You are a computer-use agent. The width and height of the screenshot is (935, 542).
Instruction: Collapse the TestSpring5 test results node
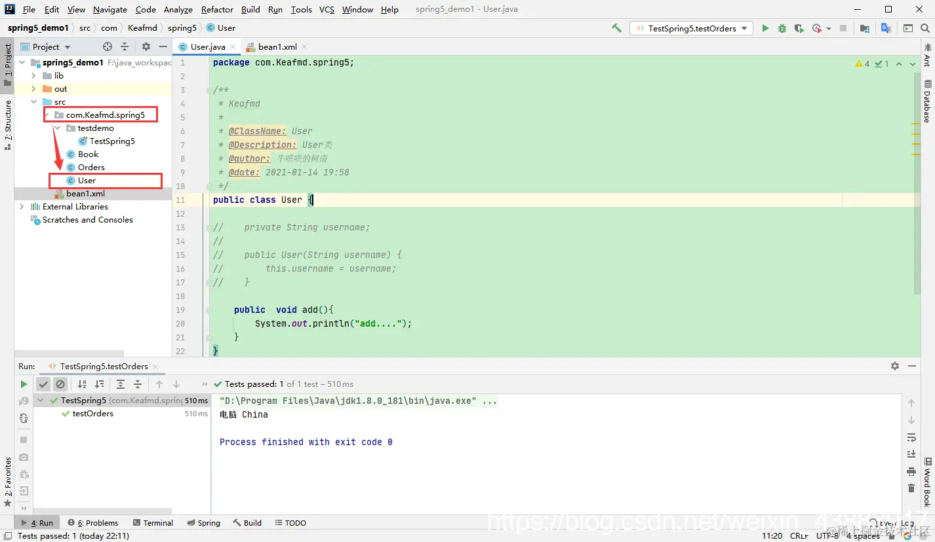coord(41,401)
